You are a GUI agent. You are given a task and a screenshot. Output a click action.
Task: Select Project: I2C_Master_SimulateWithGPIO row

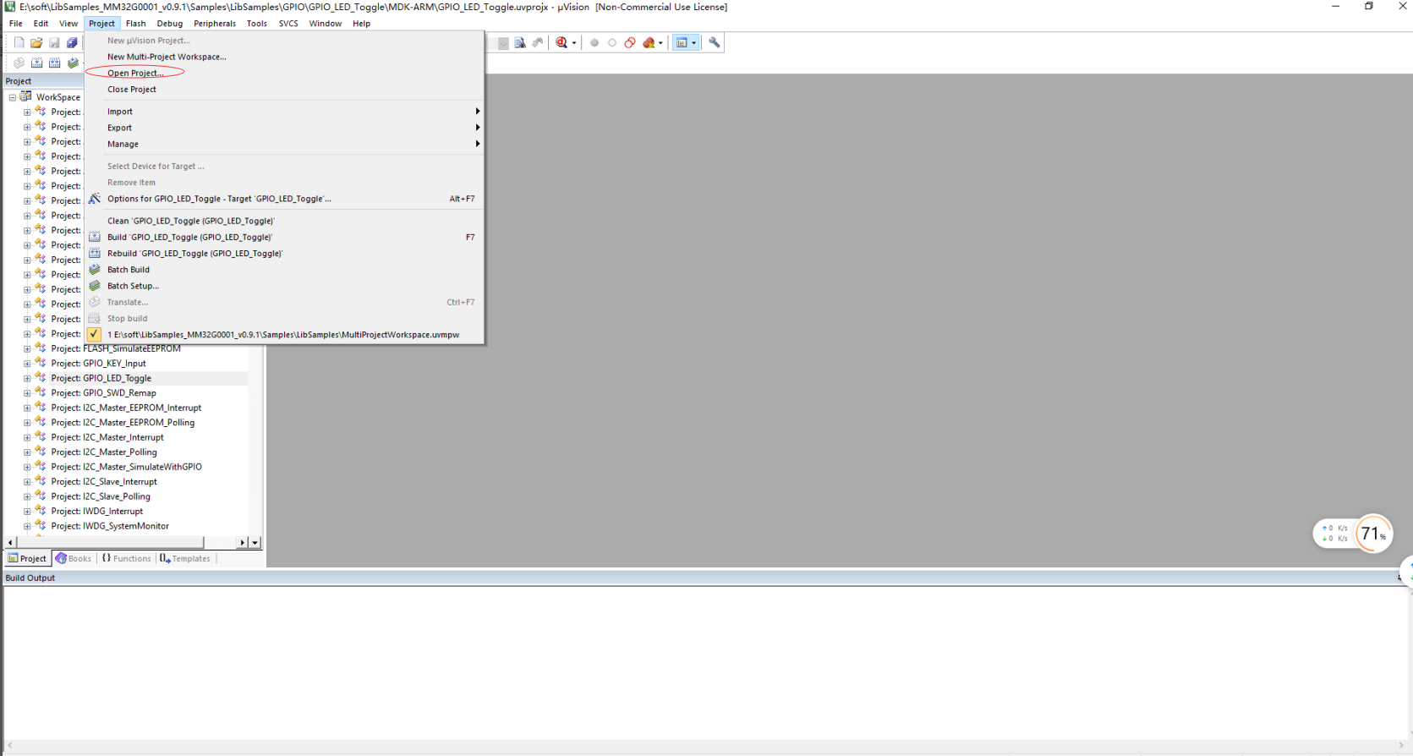click(126, 467)
